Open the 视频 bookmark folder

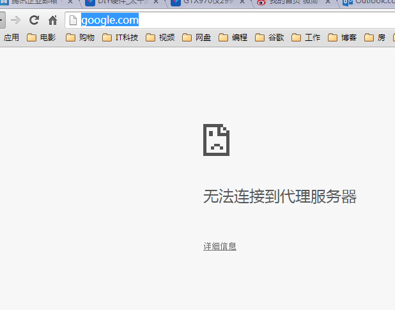(160, 38)
